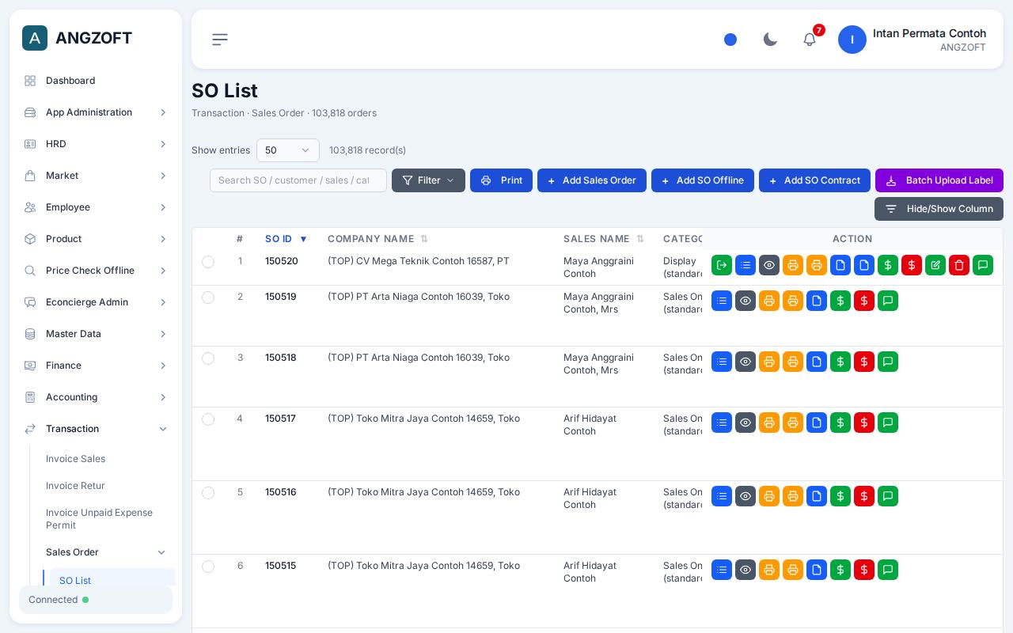The height and width of the screenshot is (633, 1013).
Task: Open the blue list action for SO 150520
Action: pyautogui.click(x=746, y=265)
